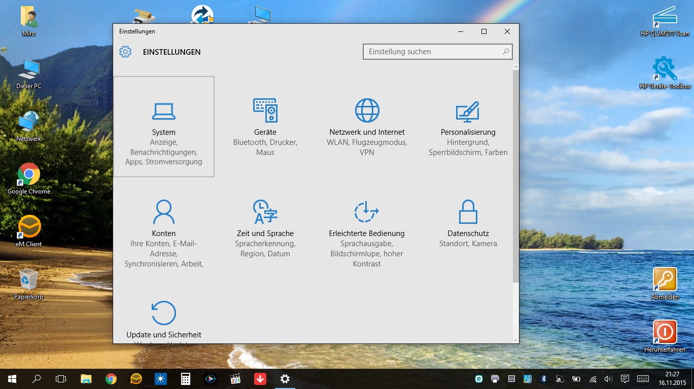Select the Miro desktop folder
Image resolution: width=694 pixels, height=389 pixels.
click(29, 21)
